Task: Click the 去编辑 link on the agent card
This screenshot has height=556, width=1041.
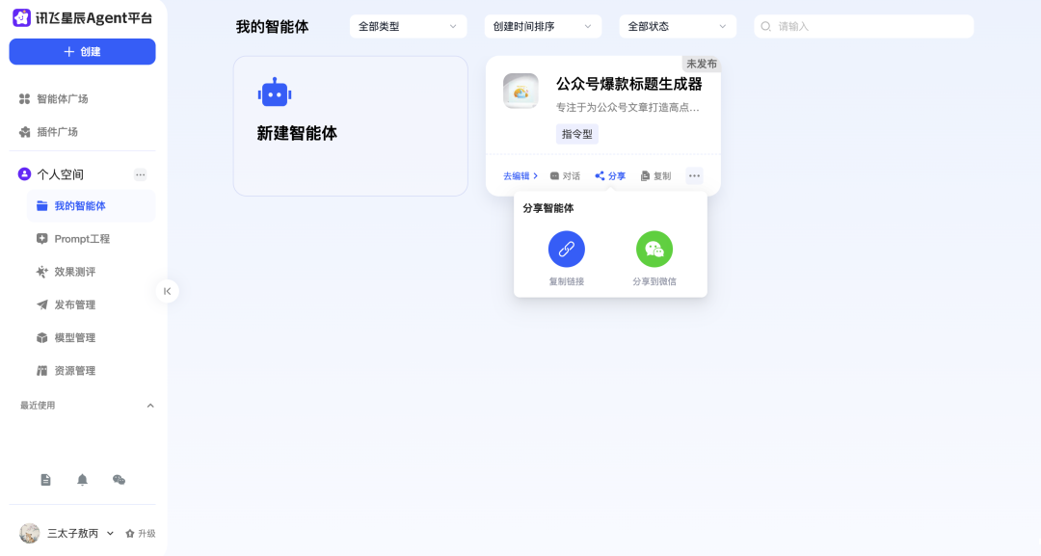Action: click(517, 175)
